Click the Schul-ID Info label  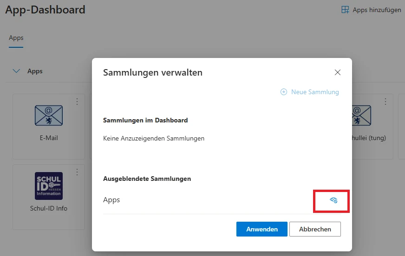49,208
